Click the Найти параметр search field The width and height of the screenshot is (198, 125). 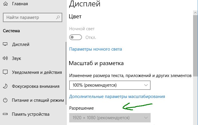coord(33,17)
